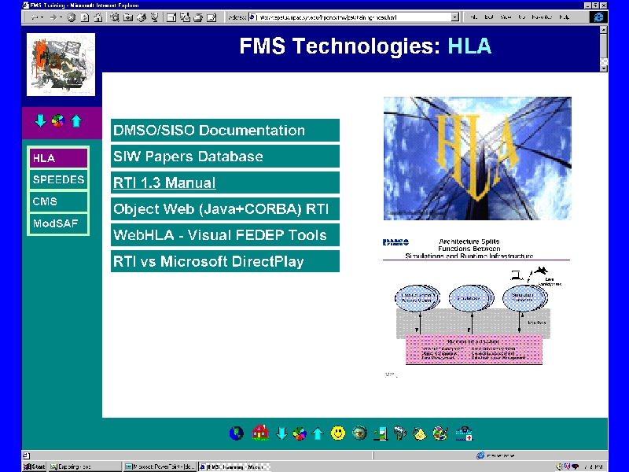The image size is (629, 472).
Task: Open the Go menu
Action: (521, 17)
